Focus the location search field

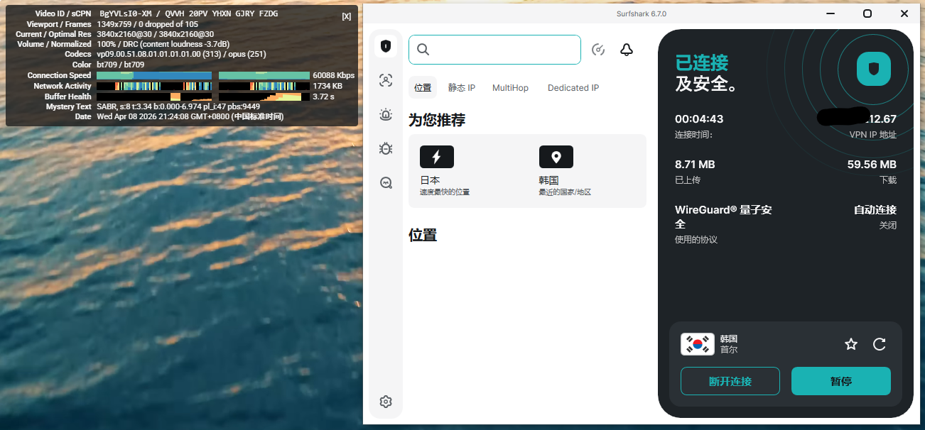pyautogui.click(x=494, y=50)
